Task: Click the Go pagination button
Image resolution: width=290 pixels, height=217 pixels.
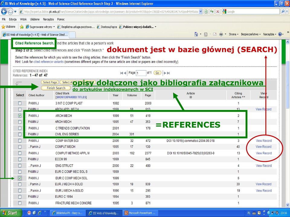Action: (157, 73)
